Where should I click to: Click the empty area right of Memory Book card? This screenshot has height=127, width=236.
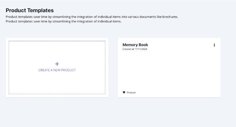228,68
